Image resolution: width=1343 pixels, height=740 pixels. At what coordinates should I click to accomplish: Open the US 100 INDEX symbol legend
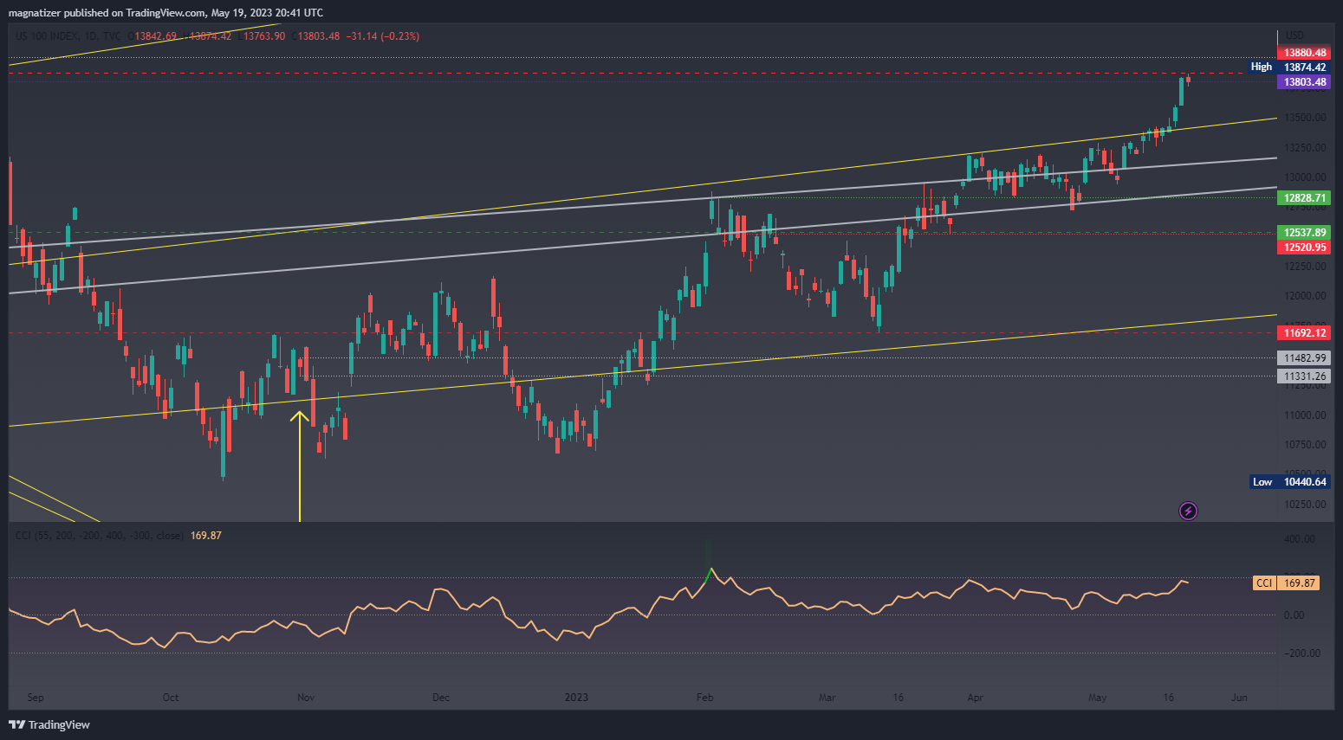68,36
